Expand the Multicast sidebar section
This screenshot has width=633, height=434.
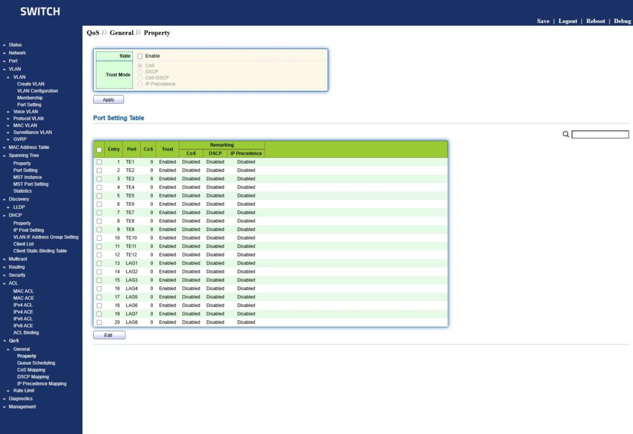[x=17, y=259]
